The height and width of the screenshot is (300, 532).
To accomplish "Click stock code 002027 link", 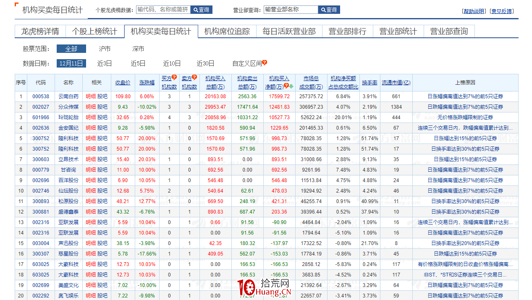I will pos(41,107).
